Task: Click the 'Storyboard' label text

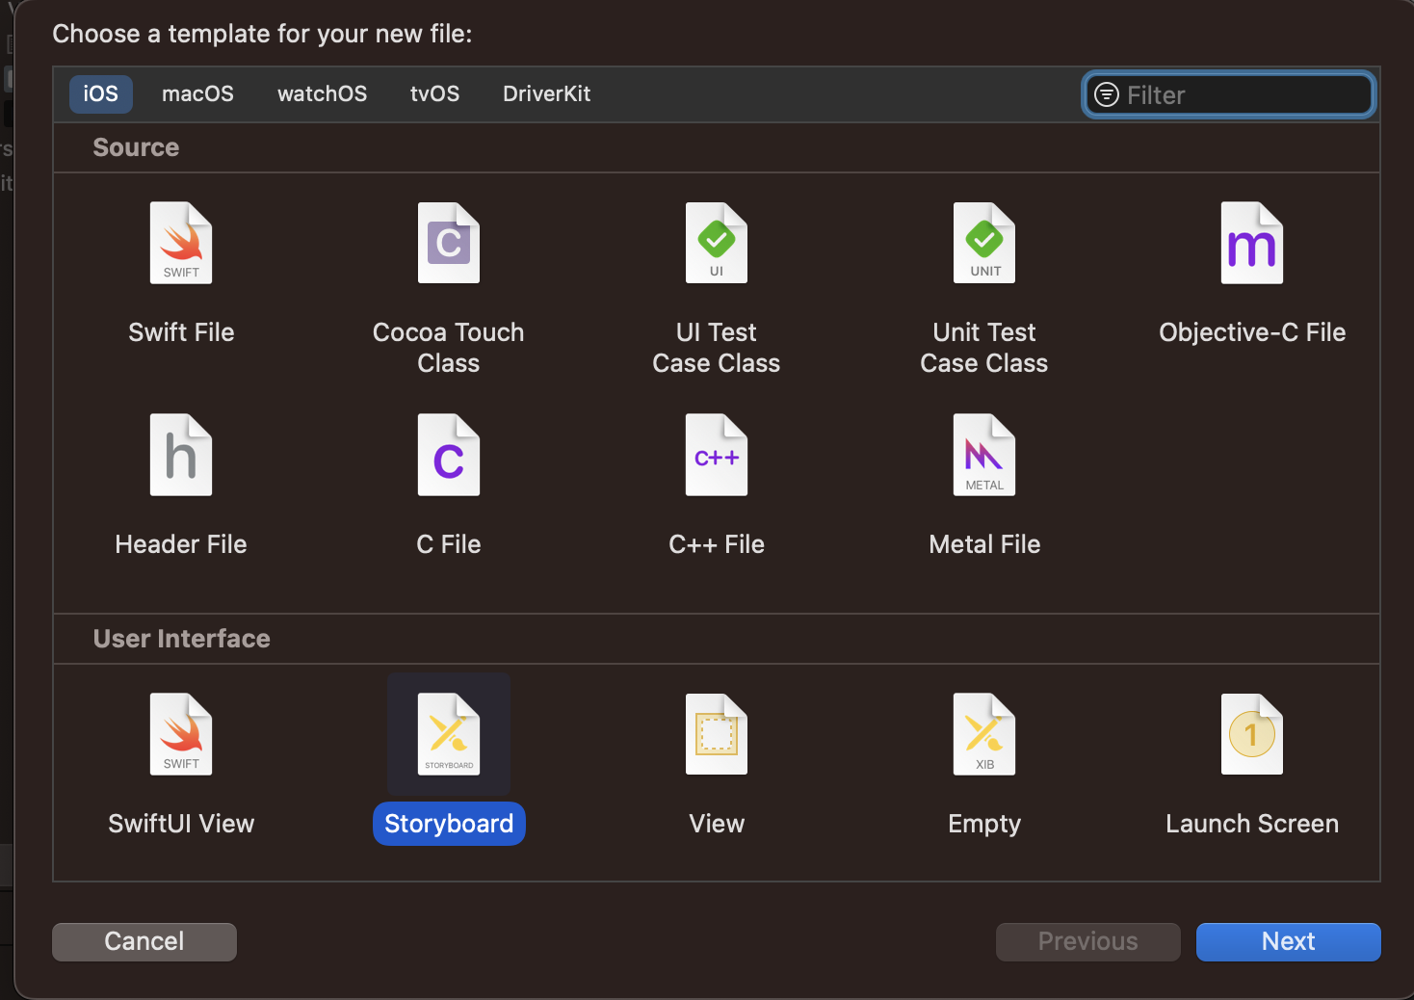Action: coord(449,824)
